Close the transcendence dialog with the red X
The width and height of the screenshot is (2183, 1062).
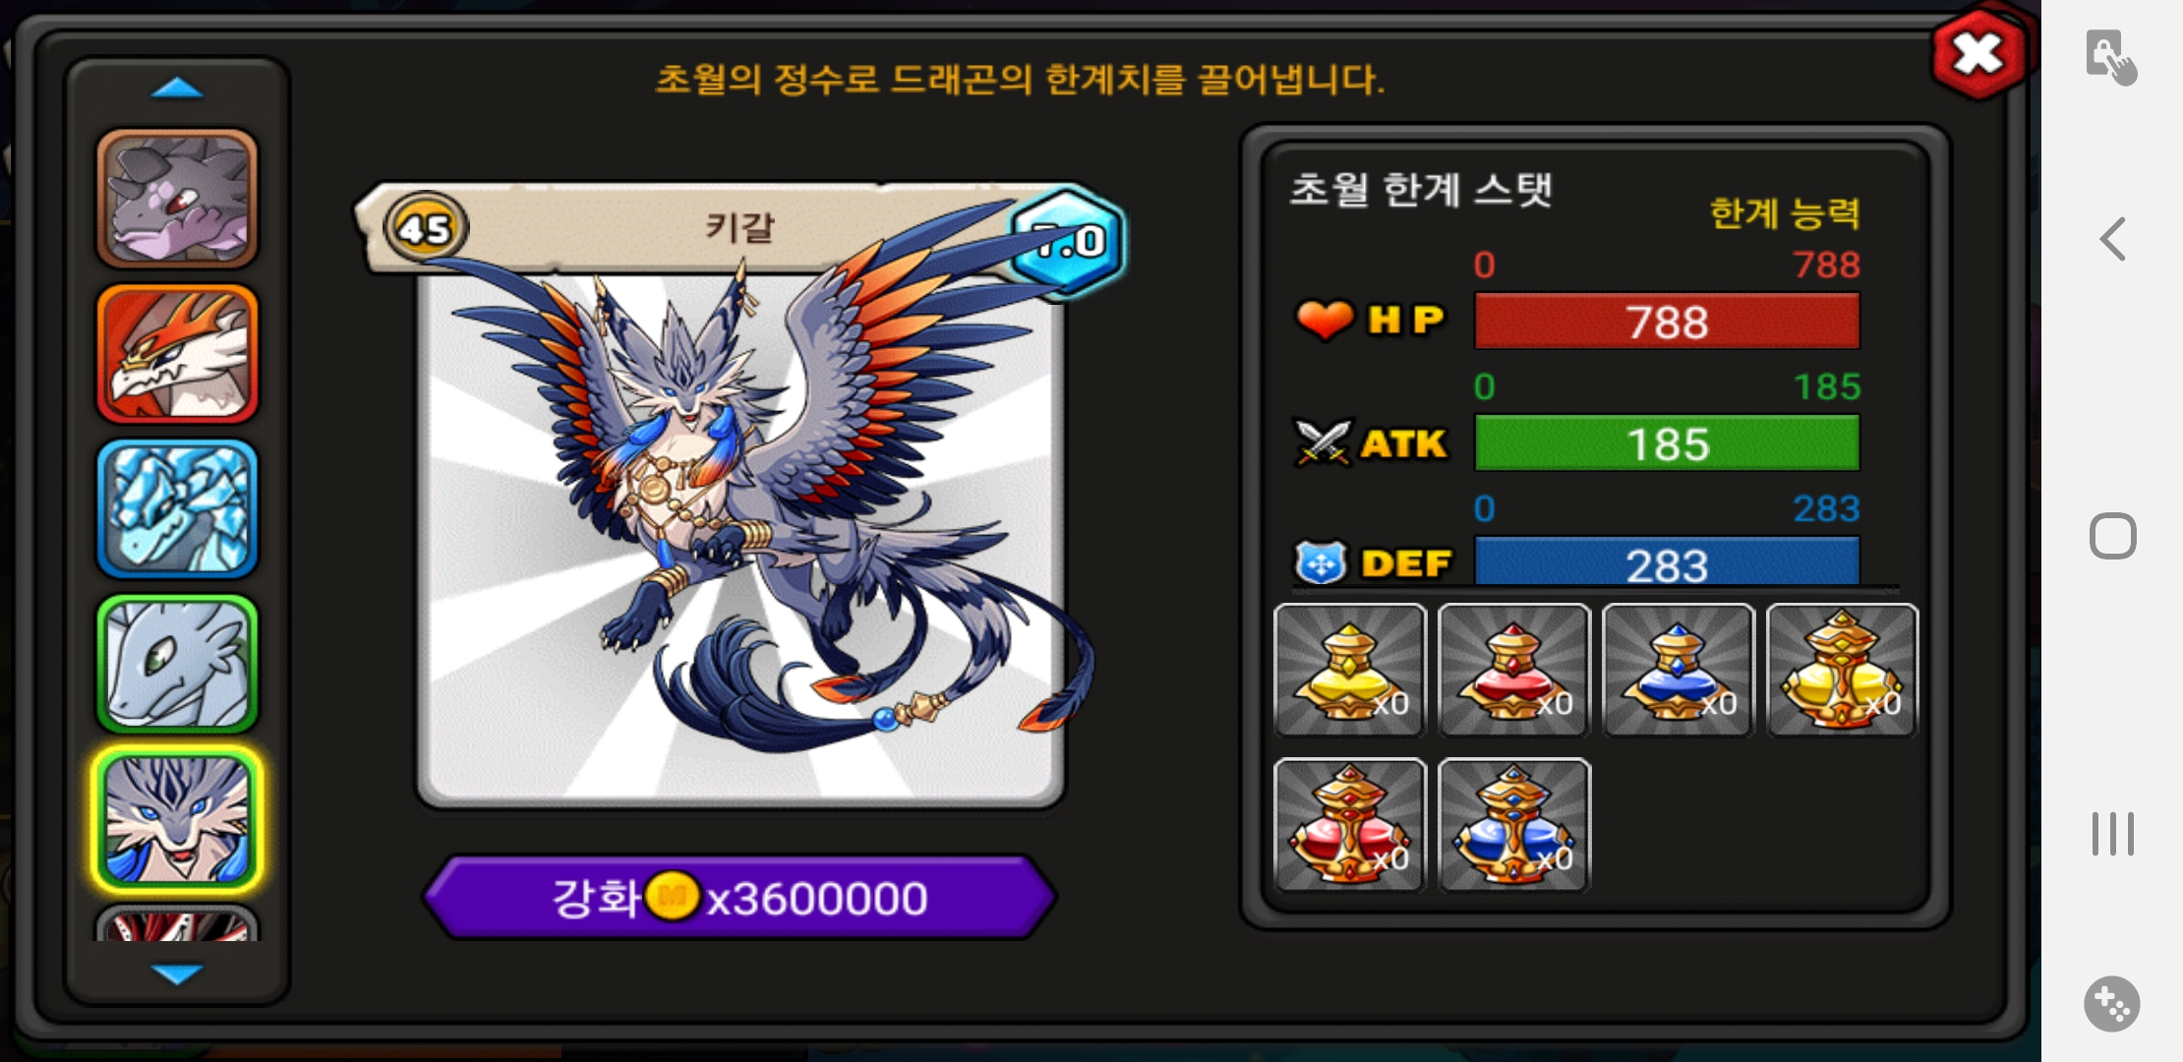pyautogui.click(x=1978, y=54)
